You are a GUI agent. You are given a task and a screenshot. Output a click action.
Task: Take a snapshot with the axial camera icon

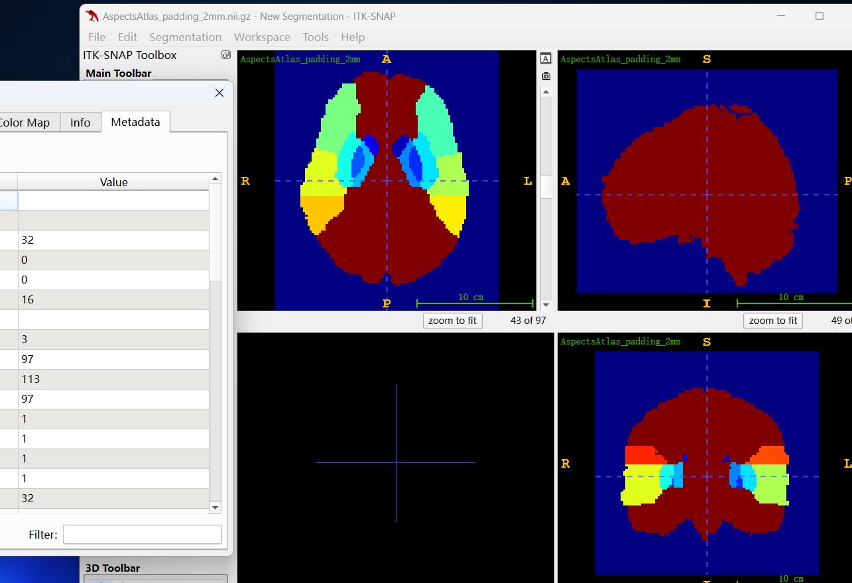pos(546,76)
